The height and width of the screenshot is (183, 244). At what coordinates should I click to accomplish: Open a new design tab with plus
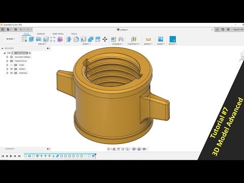coord(217,29)
